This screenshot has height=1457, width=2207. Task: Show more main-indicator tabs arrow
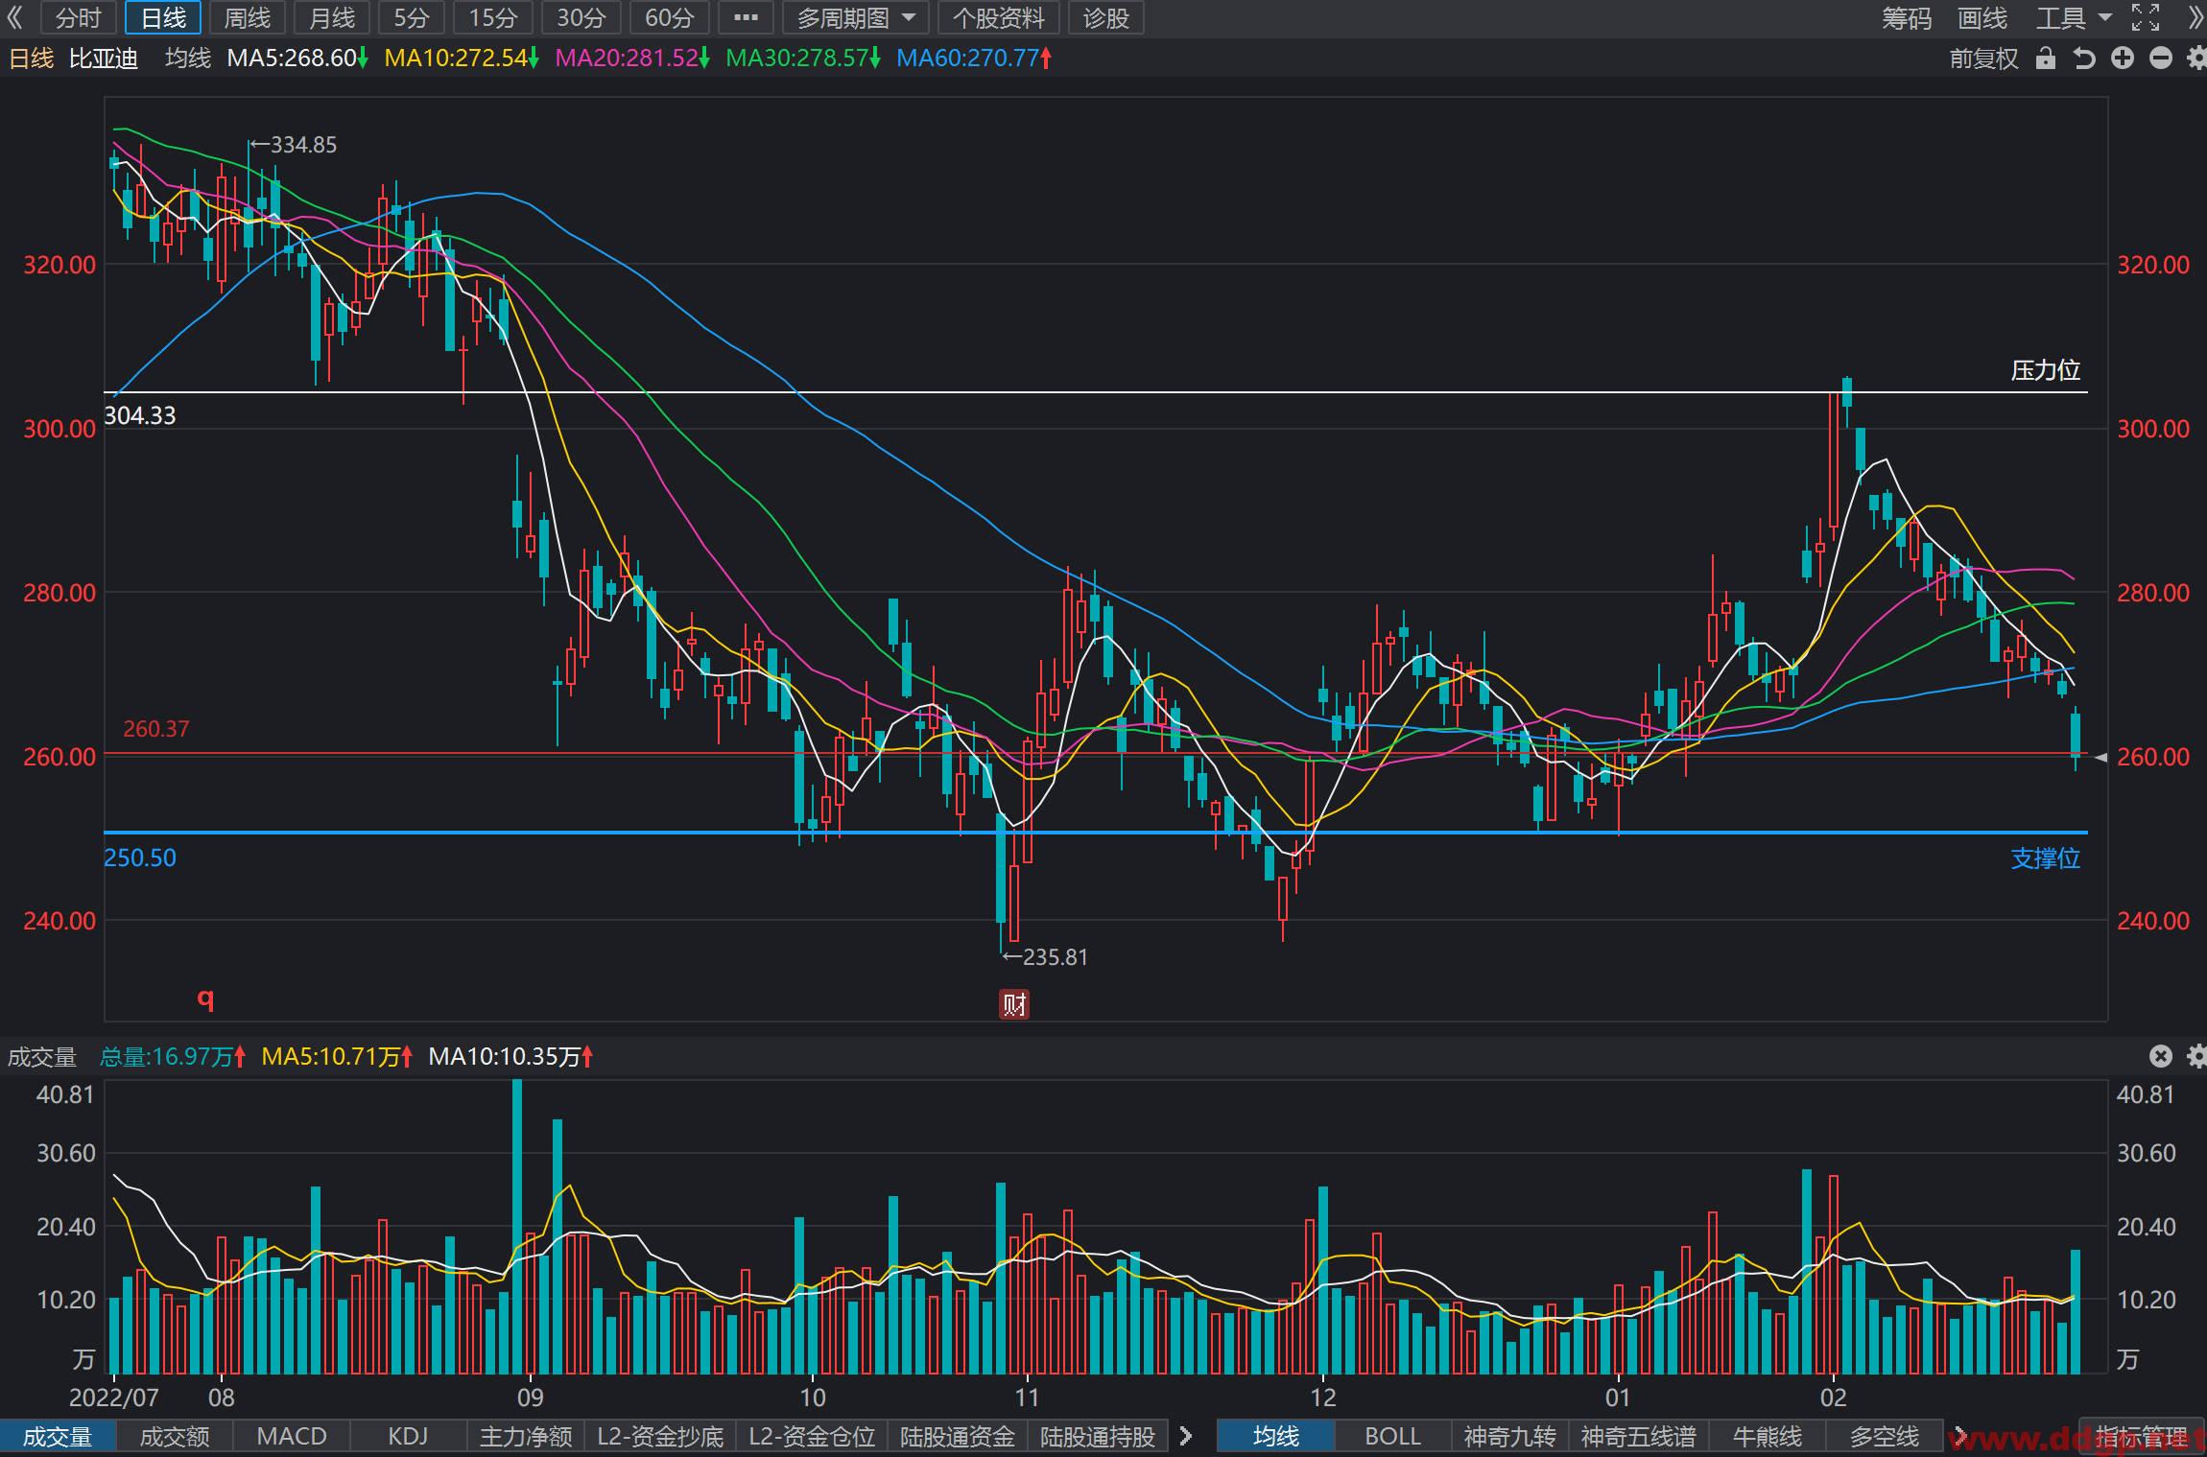pyautogui.click(x=1959, y=1436)
